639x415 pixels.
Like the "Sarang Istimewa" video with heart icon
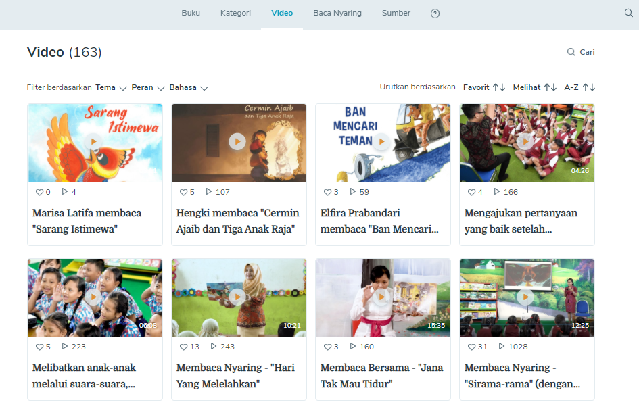39,192
